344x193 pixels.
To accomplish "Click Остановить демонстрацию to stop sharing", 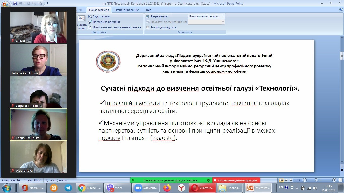I will [x=236, y=180].
